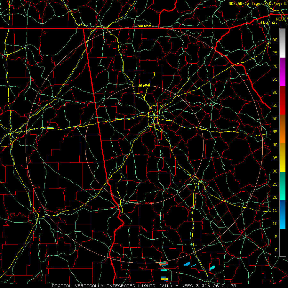Click the 75 value on the scale

pyautogui.click(x=275, y=53)
